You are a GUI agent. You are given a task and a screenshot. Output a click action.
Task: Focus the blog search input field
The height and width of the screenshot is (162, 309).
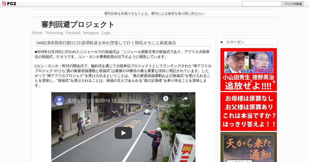coord(262,4)
